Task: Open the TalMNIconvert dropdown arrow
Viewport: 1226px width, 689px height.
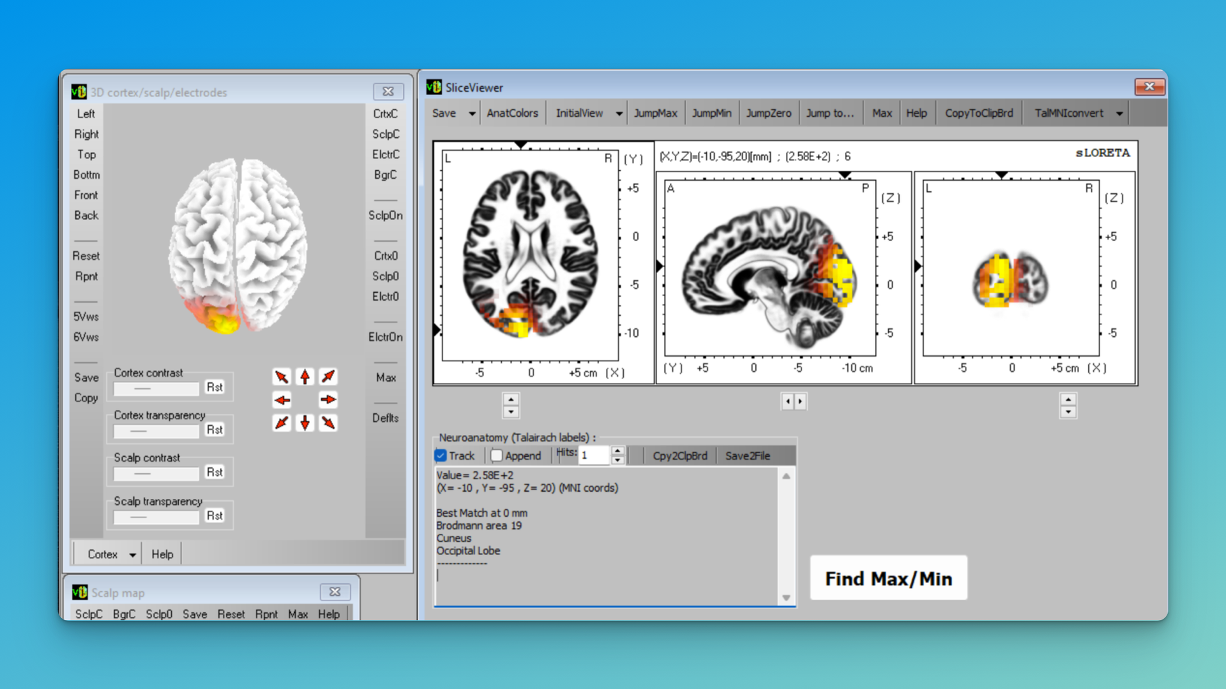Action: pos(1119,114)
